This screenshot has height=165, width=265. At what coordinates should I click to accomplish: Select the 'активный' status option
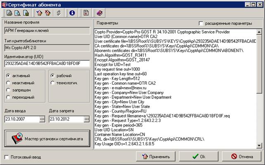pyautogui.click(x=18, y=76)
